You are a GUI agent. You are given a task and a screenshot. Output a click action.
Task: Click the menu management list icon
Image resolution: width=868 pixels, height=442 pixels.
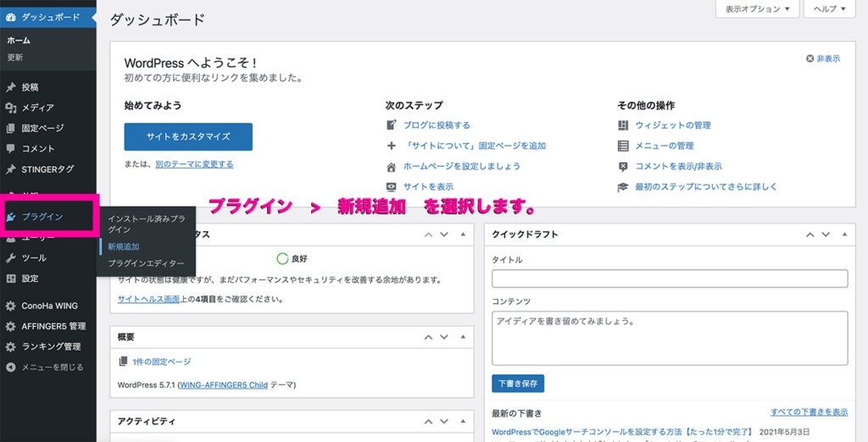623,146
